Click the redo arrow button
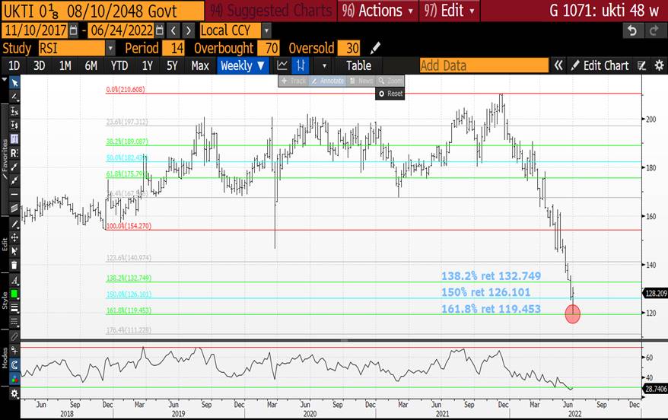The image size is (668, 420). click(654, 30)
